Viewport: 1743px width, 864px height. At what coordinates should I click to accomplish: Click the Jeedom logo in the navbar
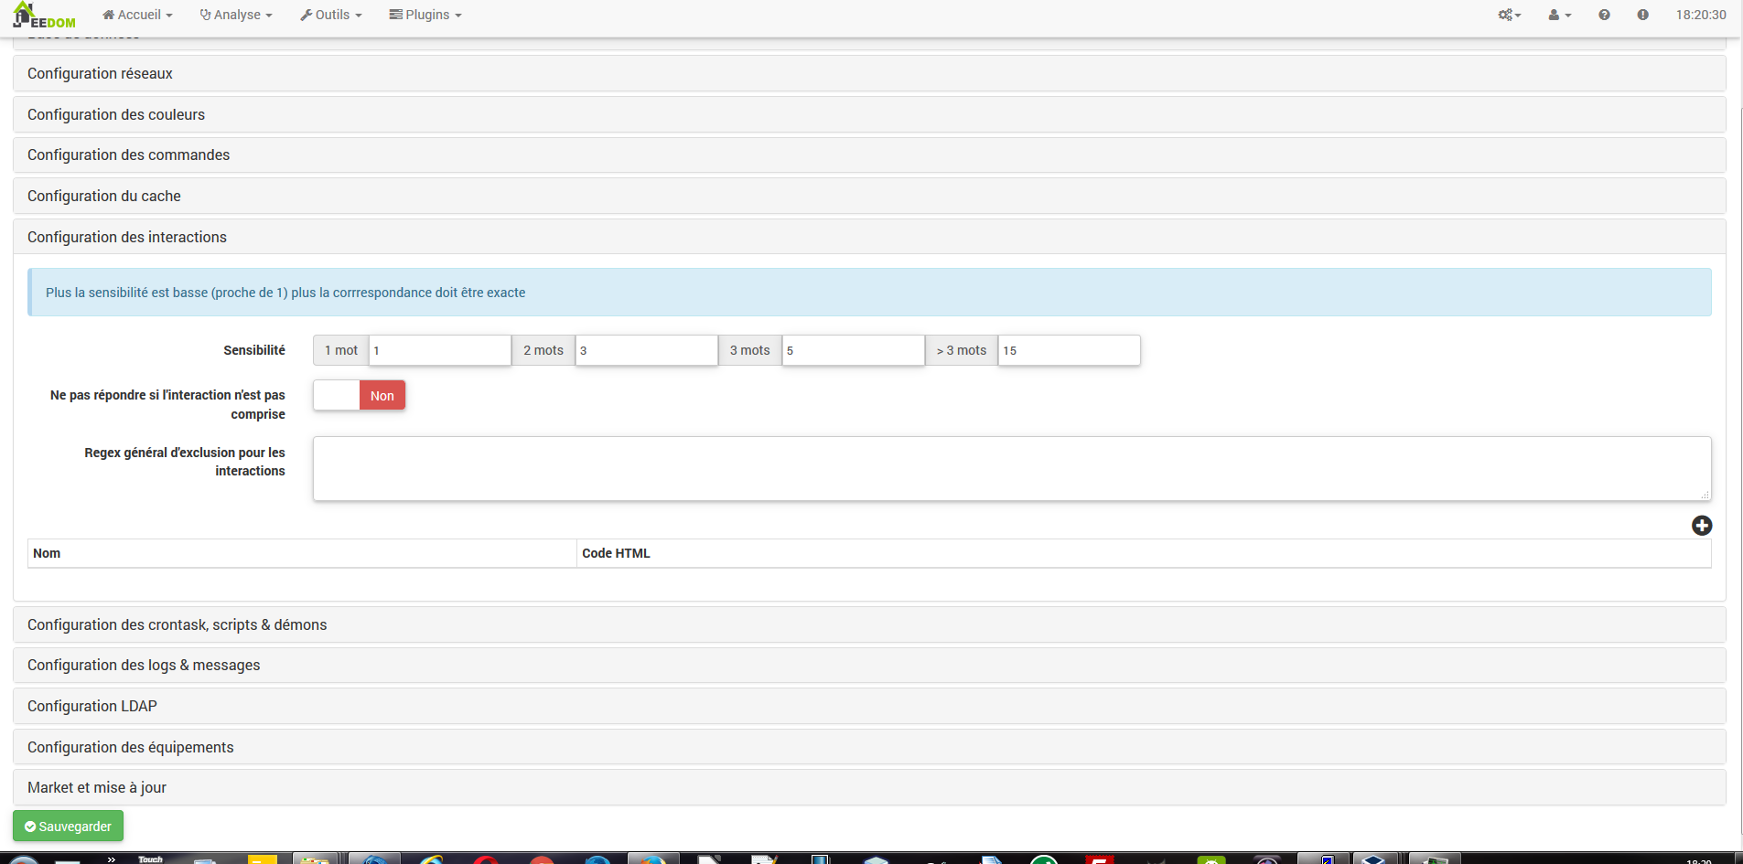[44, 16]
